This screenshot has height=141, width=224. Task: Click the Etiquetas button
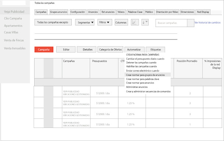point(156,50)
